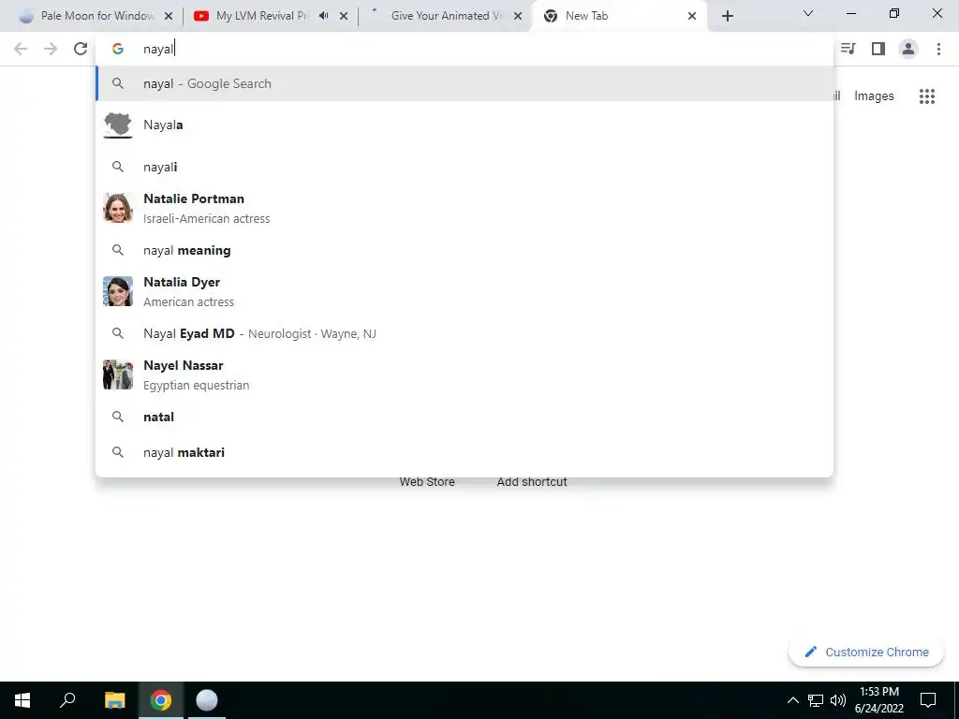The width and height of the screenshot is (959, 719).
Task: Select the nayal - Google Search suggestion
Action: click(x=465, y=83)
